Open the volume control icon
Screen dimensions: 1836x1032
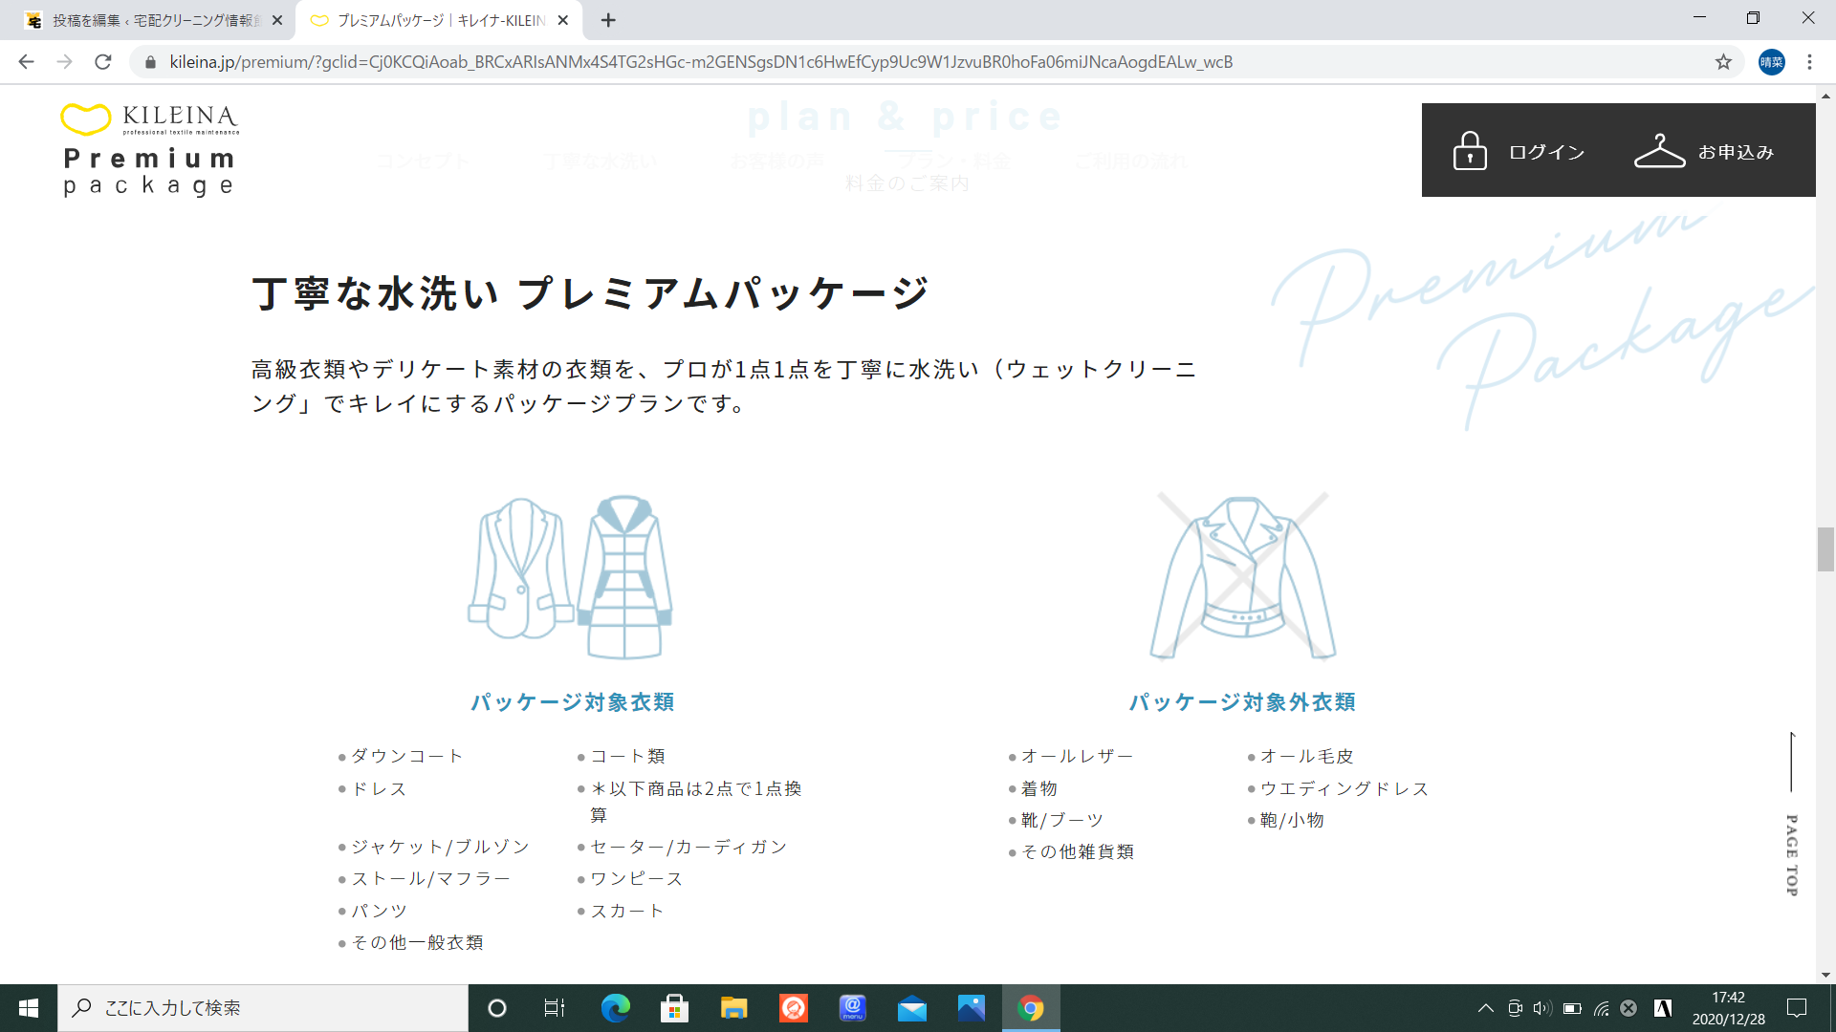1541,1008
